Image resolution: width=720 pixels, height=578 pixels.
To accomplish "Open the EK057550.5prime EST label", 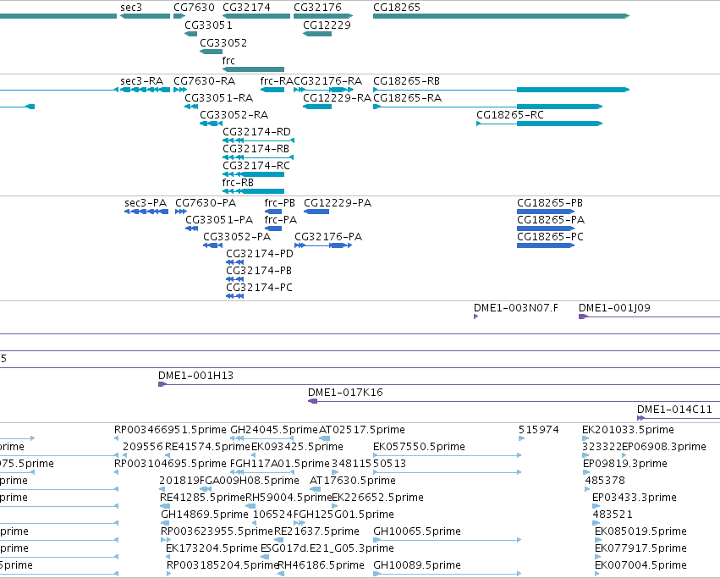I will click(x=420, y=447).
